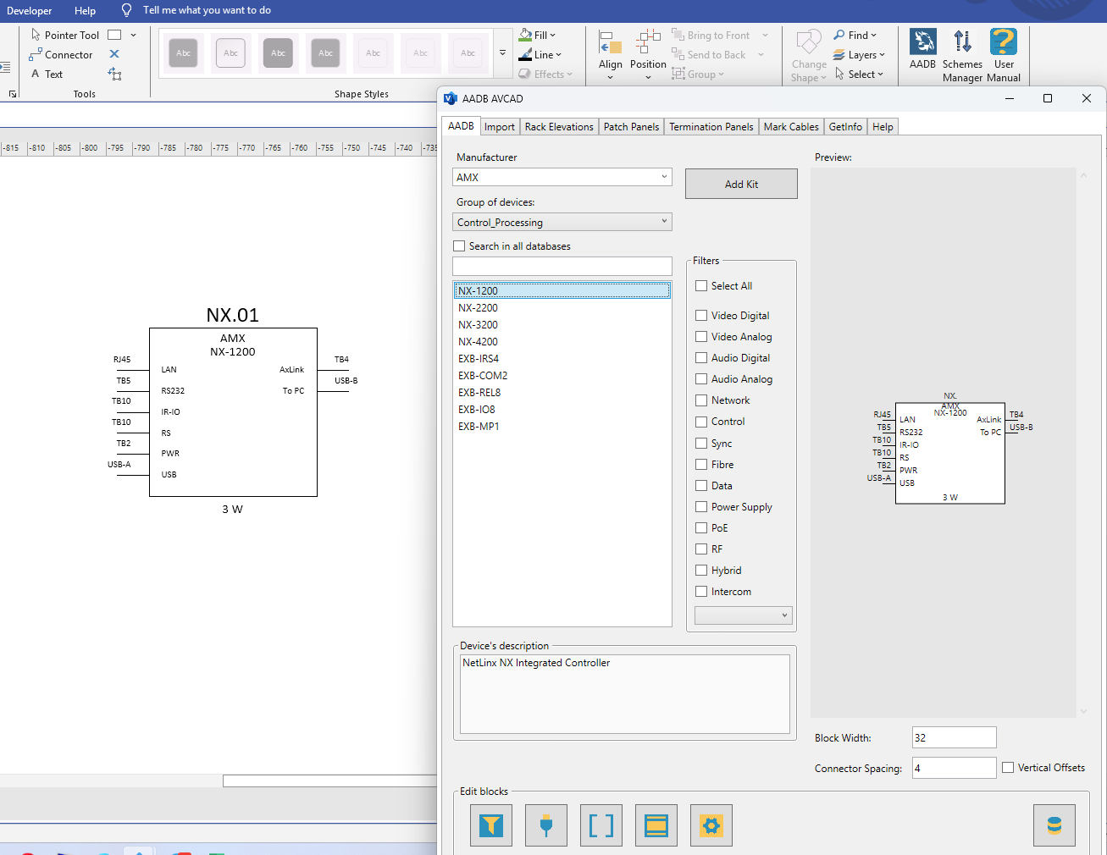Open the Schemes Manager from the ribbon
The width and height of the screenshot is (1107, 855).
click(x=963, y=56)
